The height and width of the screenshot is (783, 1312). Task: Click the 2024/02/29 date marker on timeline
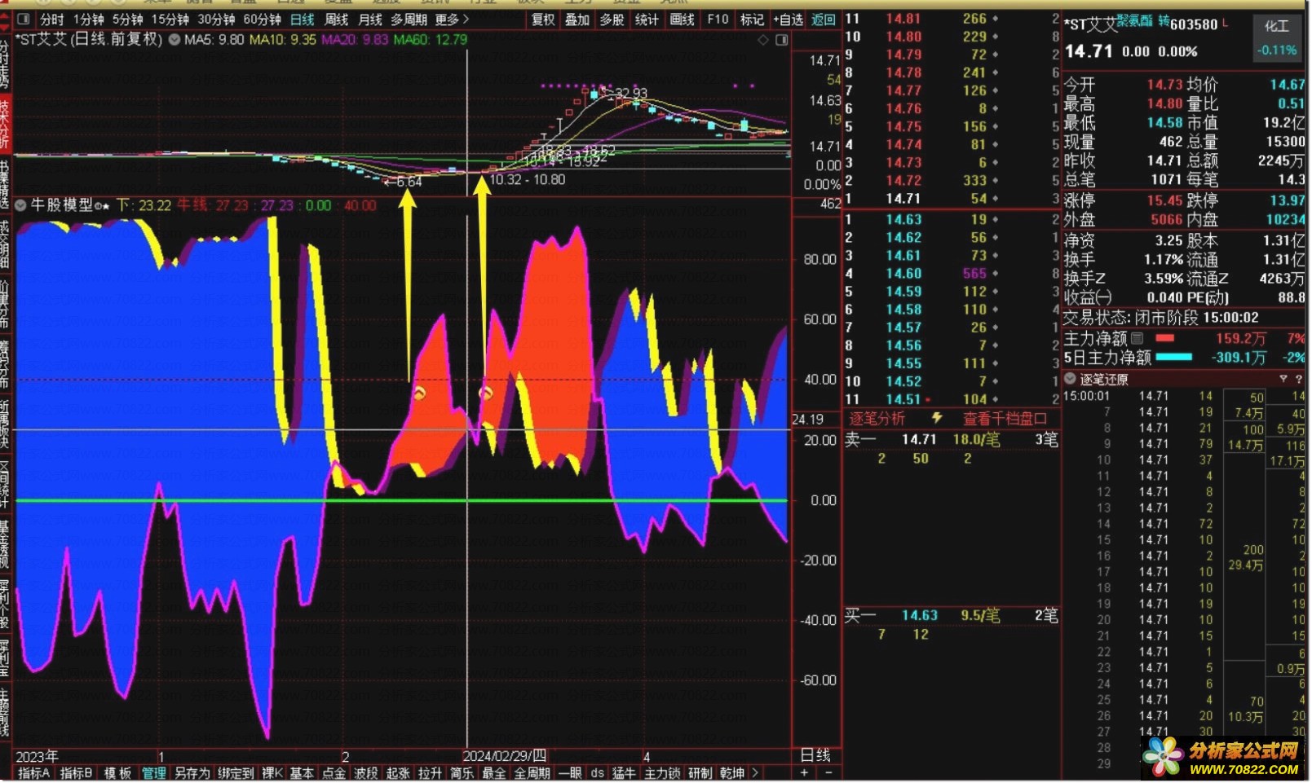pos(505,756)
